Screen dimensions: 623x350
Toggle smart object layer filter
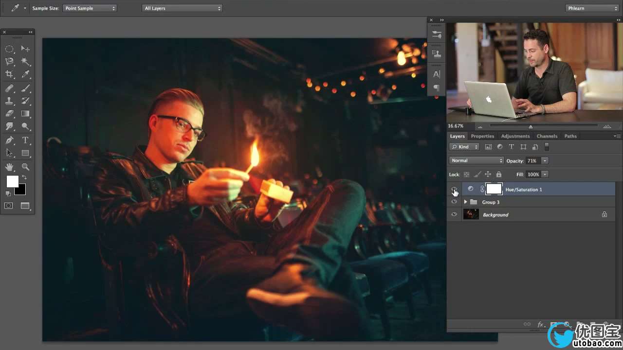coord(535,147)
